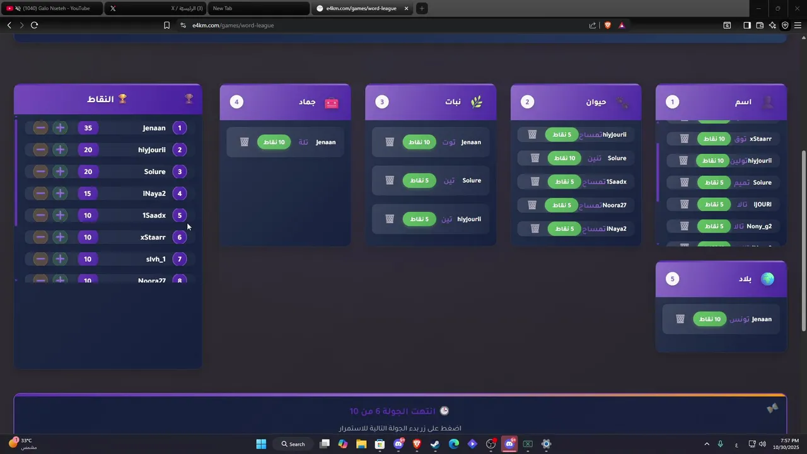Viewport: 807px width, 454px height.
Task: Increase hiyJourii's score using plus
Action: click(x=60, y=150)
